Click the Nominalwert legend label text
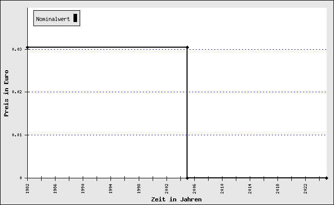The height and width of the screenshot is (205, 334). pos(53,19)
